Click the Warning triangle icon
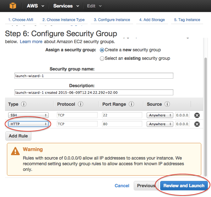The width and height of the screenshot is (211, 197). [x=15, y=151]
